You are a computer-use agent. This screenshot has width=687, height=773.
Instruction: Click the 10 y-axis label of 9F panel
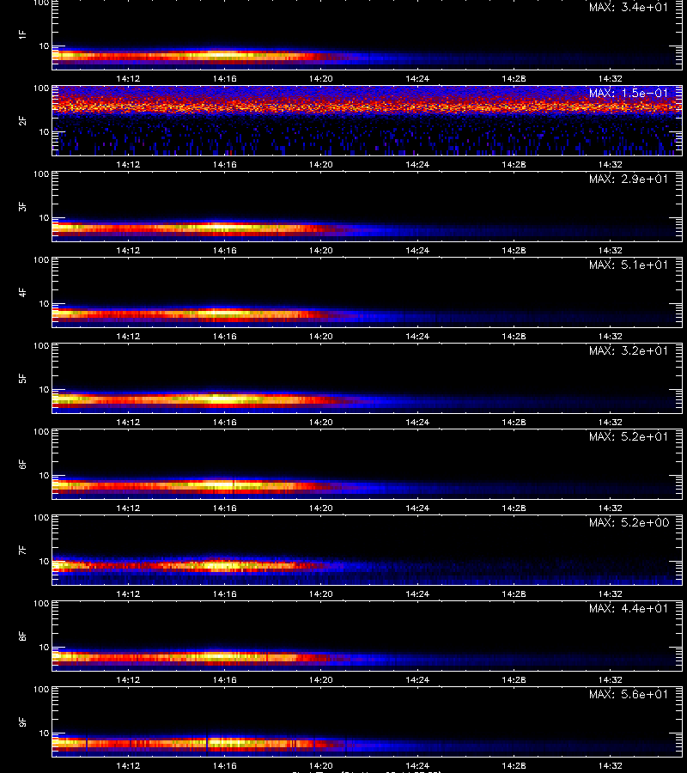coord(45,733)
